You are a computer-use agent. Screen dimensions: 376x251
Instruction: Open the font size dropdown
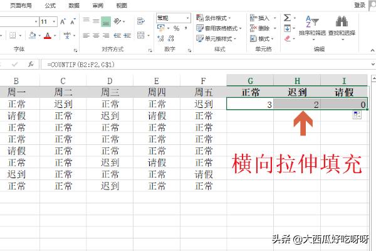pyautogui.click(x=53, y=21)
